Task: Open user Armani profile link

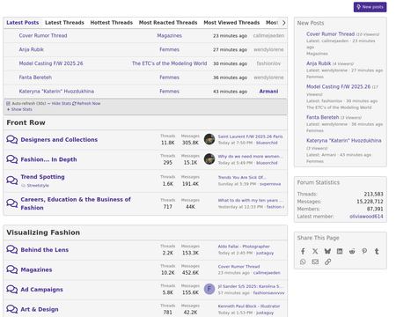Action: coord(268,92)
